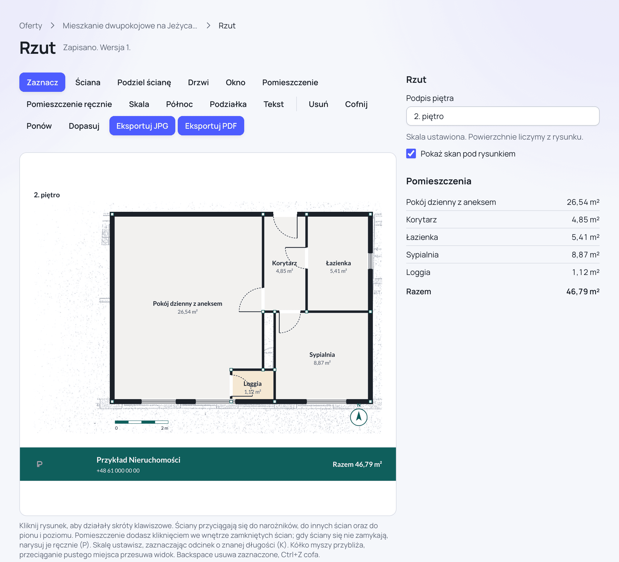Select the Łazienka room label on plan
Image resolution: width=619 pixels, height=562 pixels.
coord(338,263)
